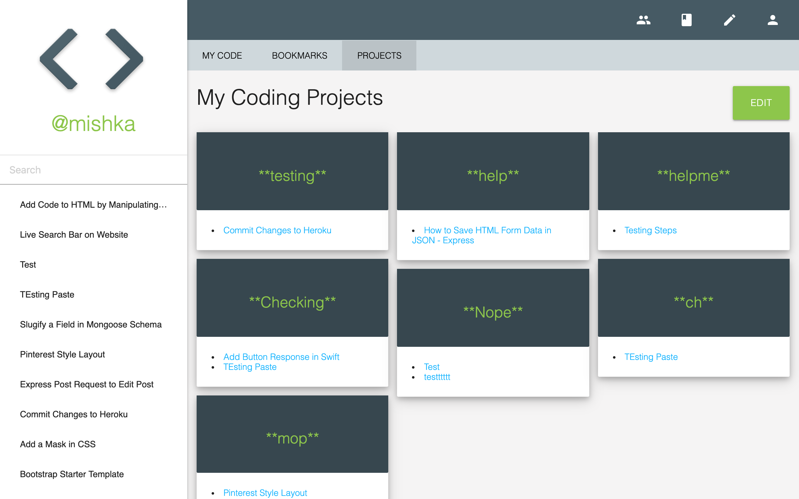Open the bookmark book icon in header
The height and width of the screenshot is (499, 799).
[686, 20]
